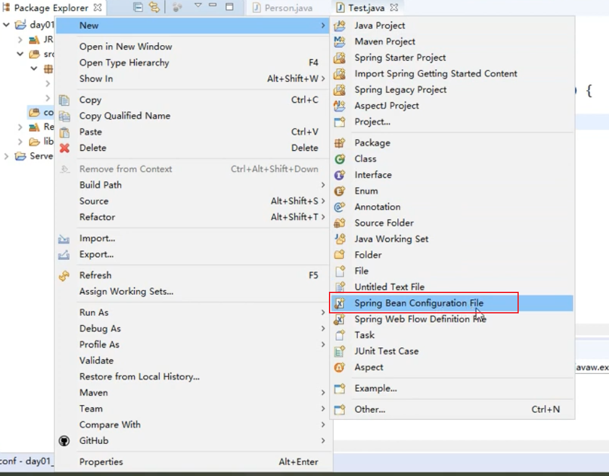
Task: Click the Java Working Set icon
Action: pyautogui.click(x=339, y=239)
